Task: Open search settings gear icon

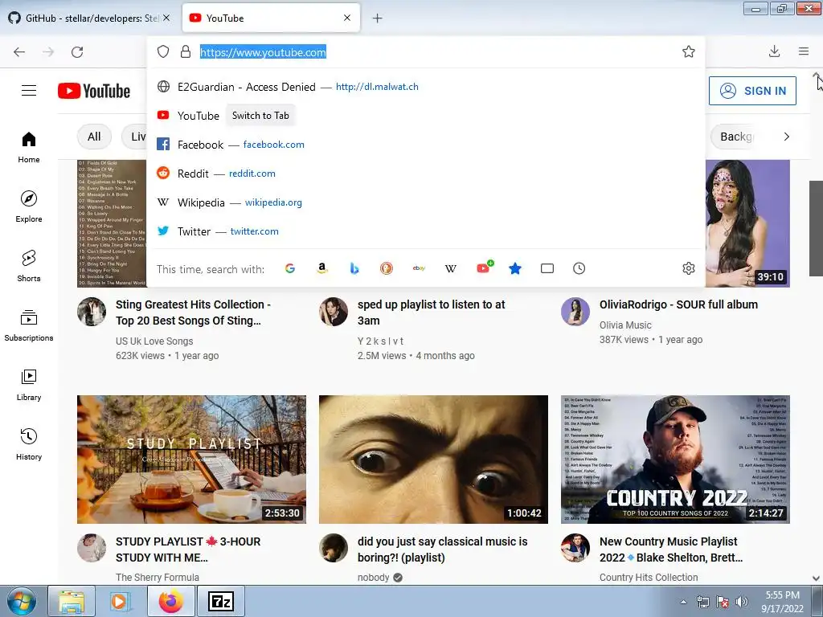Action: pyautogui.click(x=689, y=268)
